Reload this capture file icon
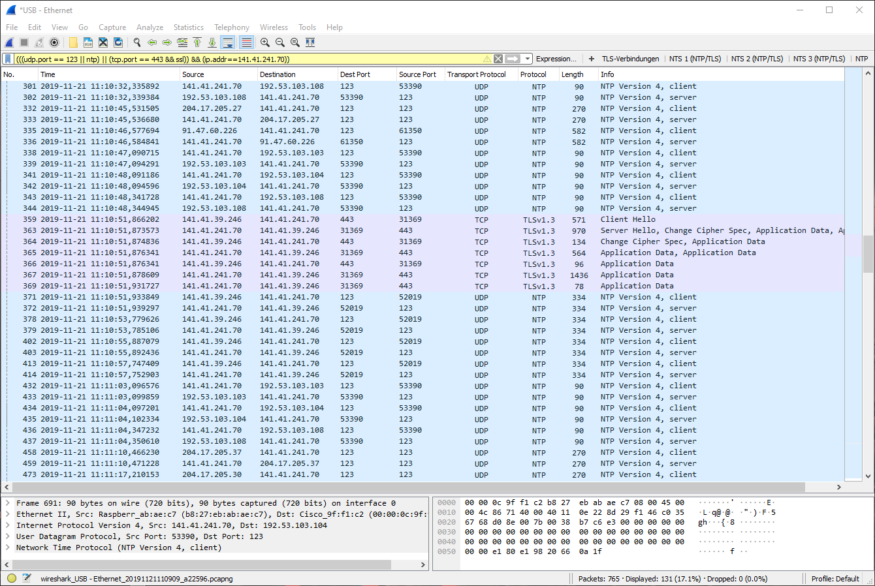 click(118, 42)
